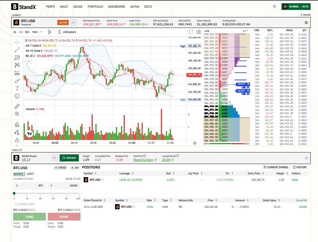318x242 pixels.
Task: Select the ruler measure tool
Action: pyautogui.click(x=17, y=106)
